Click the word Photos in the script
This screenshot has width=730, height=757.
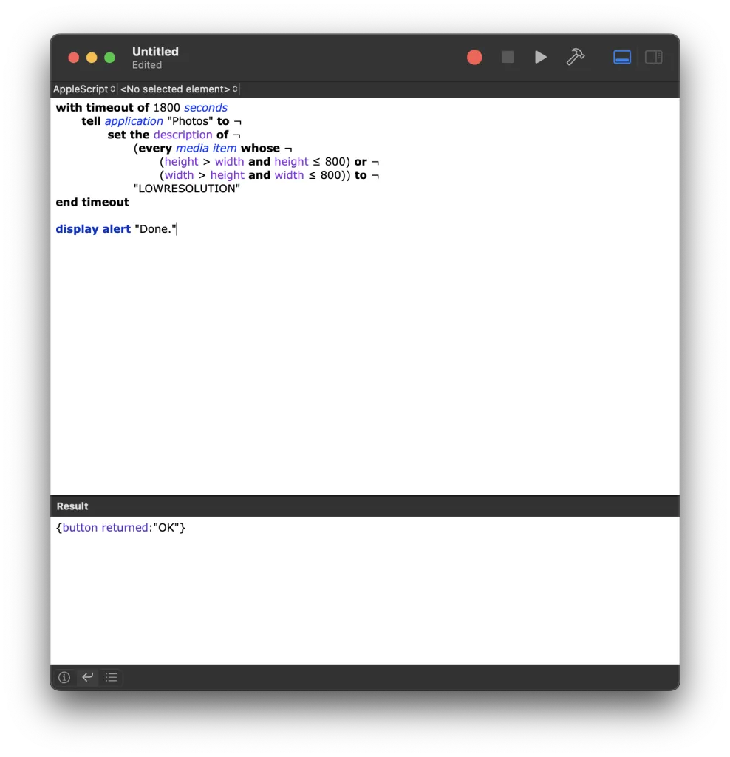click(x=191, y=120)
